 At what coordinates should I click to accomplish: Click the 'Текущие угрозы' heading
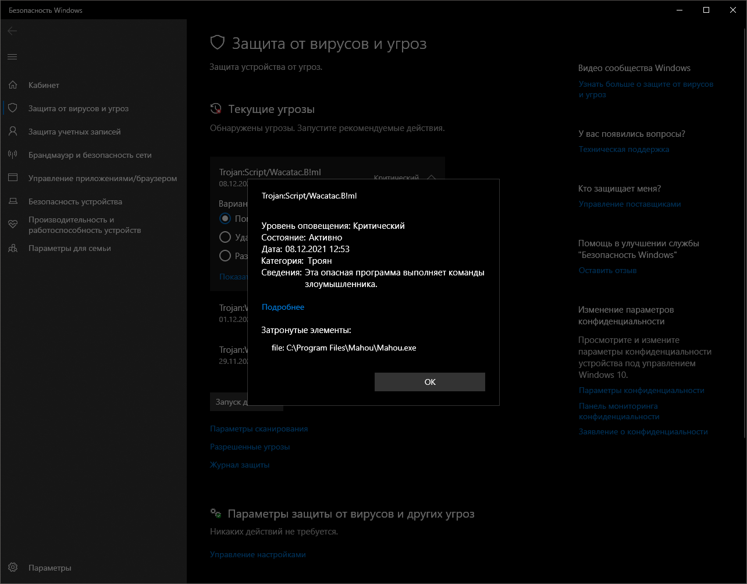coord(271,109)
